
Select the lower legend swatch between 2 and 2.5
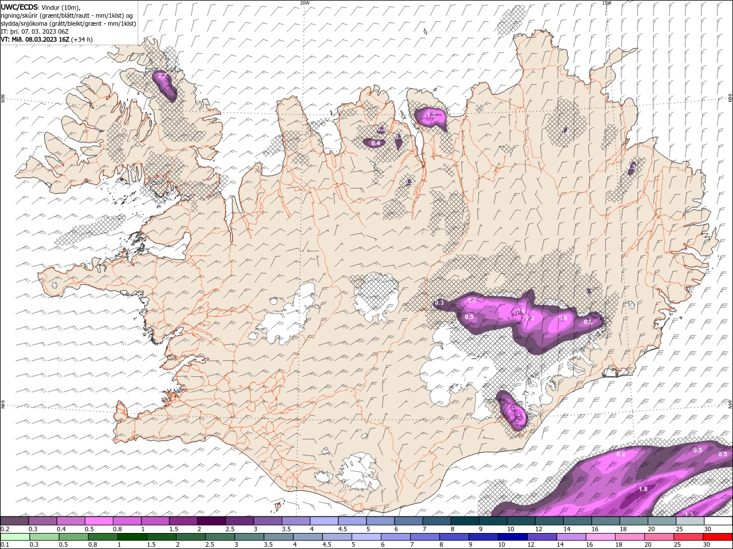[190, 537]
